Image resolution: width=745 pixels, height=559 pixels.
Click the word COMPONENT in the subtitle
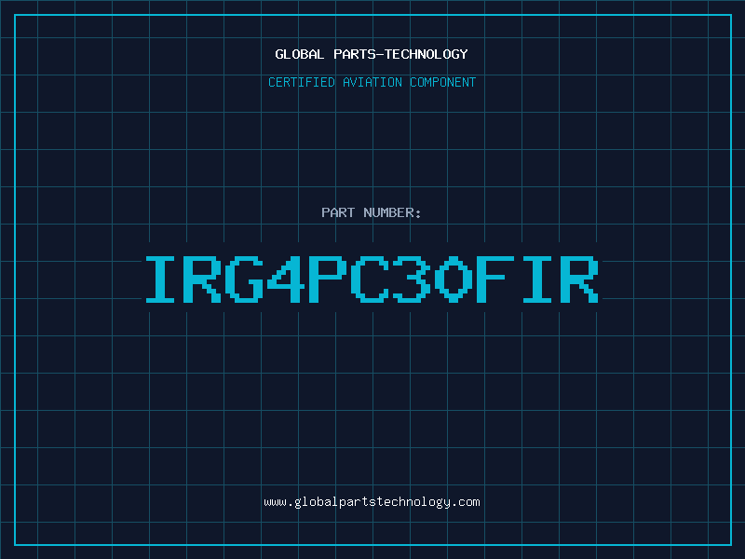pyautogui.click(x=443, y=82)
